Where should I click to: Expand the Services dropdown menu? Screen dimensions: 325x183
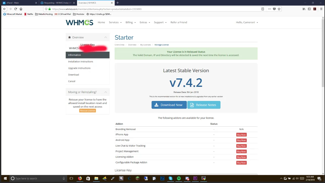(x=115, y=22)
